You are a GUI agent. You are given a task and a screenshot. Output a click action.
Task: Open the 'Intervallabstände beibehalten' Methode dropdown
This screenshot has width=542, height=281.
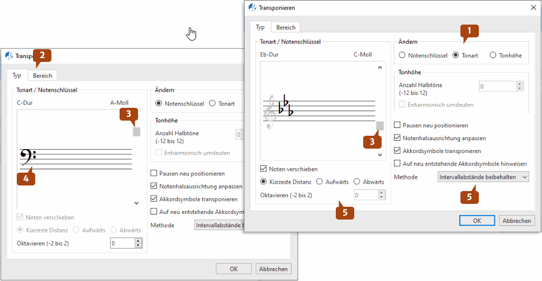[x=483, y=177]
